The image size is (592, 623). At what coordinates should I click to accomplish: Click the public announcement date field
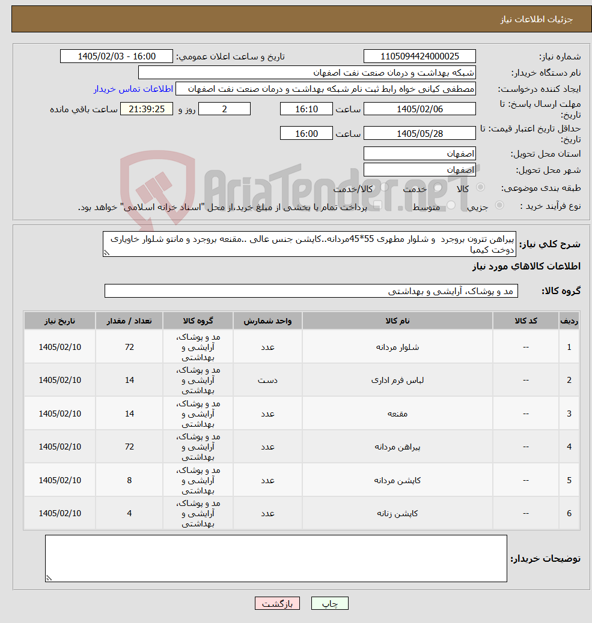coord(117,56)
